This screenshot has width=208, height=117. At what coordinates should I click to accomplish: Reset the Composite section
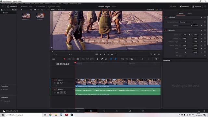(x=205, y=18)
